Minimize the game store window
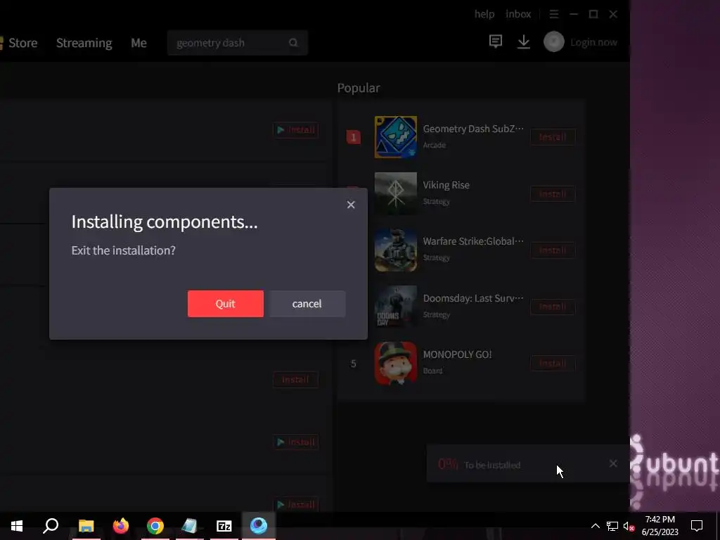The image size is (720, 540). (574, 14)
